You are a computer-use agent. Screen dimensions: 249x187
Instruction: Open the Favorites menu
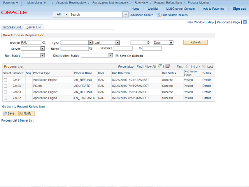(x=10, y=3)
